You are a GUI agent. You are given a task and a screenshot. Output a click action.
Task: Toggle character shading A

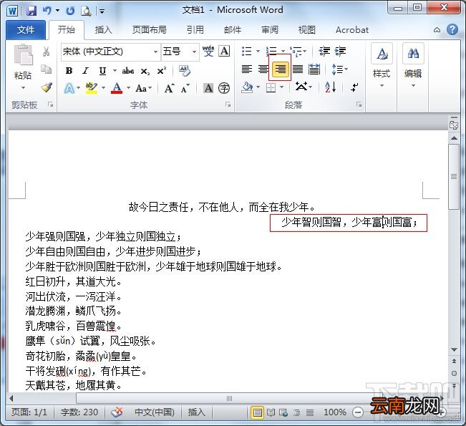point(208,88)
